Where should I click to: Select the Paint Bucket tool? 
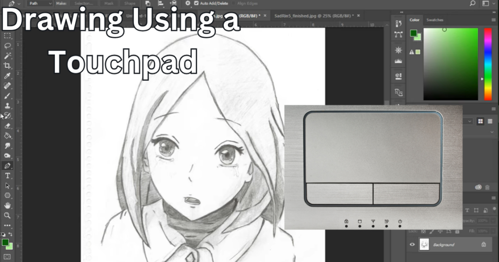(x=7, y=135)
